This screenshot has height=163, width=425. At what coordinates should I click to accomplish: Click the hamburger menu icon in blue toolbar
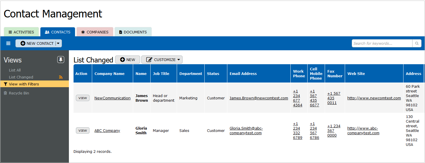pyautogui.click(x=8, y=43)
